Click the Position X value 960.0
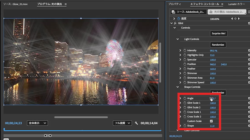The width and height of the screenshot is (250, 140). [213, 64]
